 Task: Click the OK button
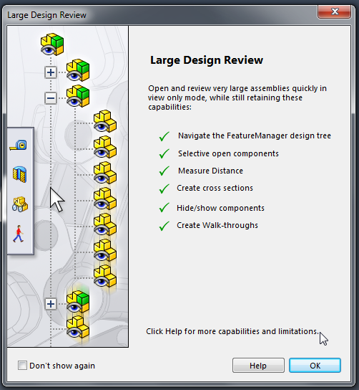(315, 366)
